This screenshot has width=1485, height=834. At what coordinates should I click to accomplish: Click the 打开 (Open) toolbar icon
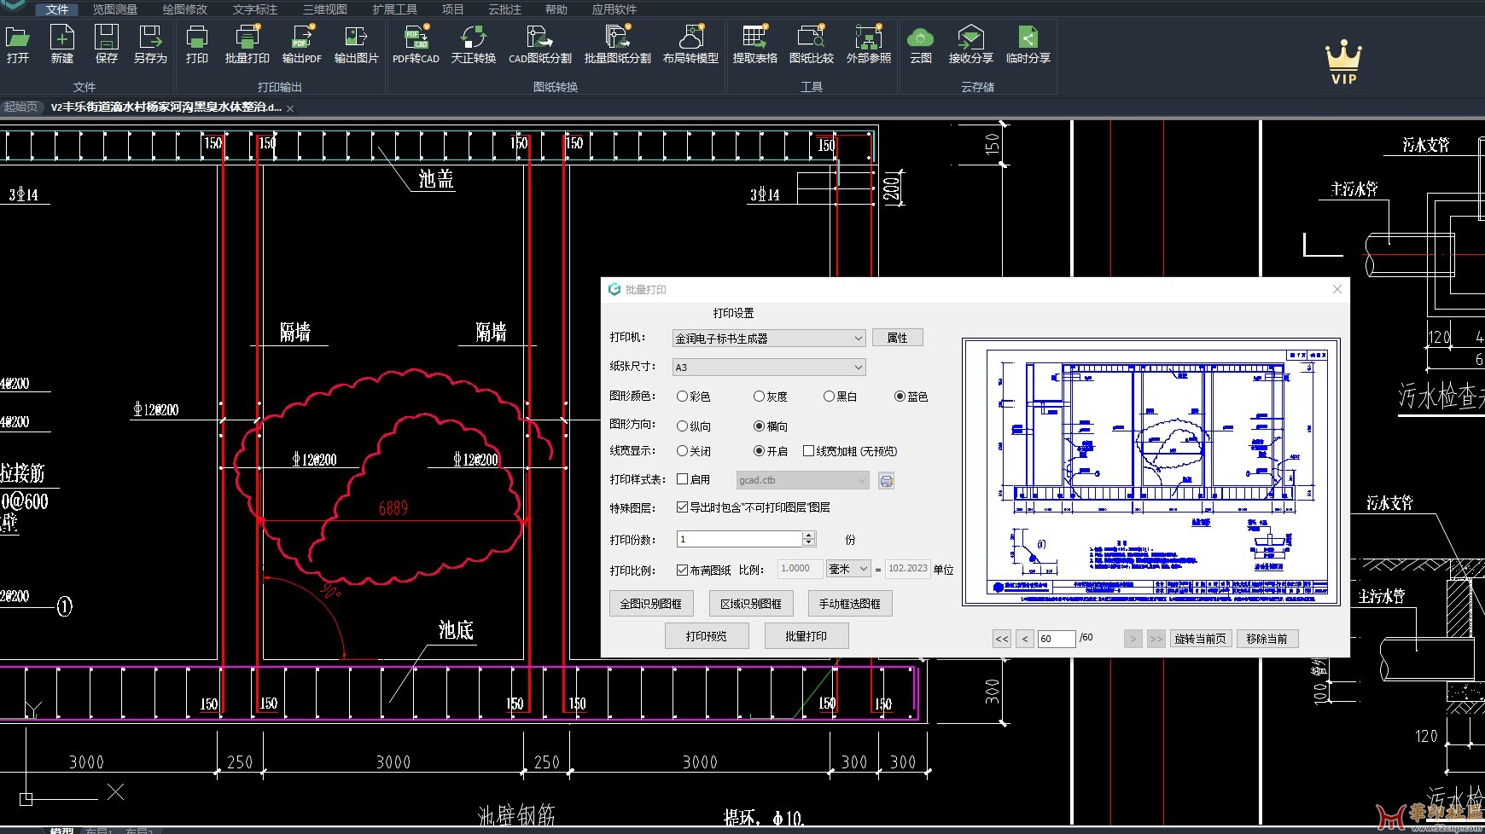pos(18,44)
